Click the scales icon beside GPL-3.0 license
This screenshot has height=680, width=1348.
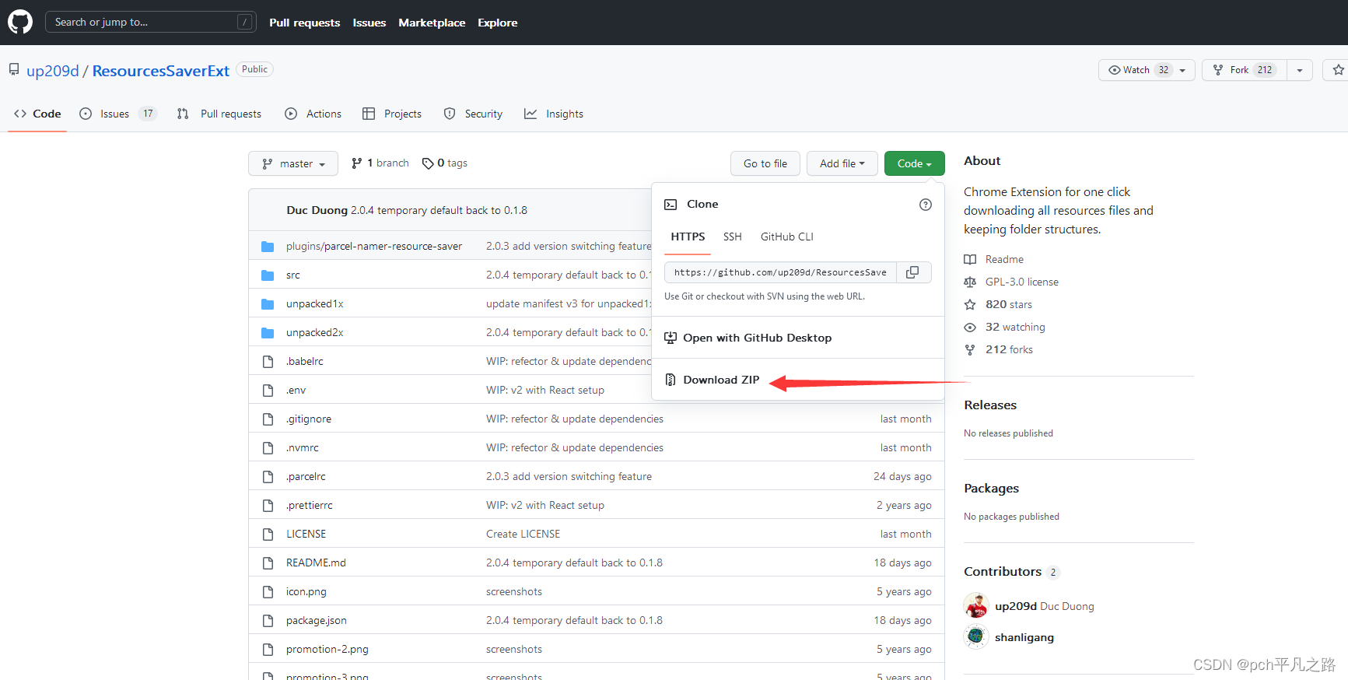[970, 282]
